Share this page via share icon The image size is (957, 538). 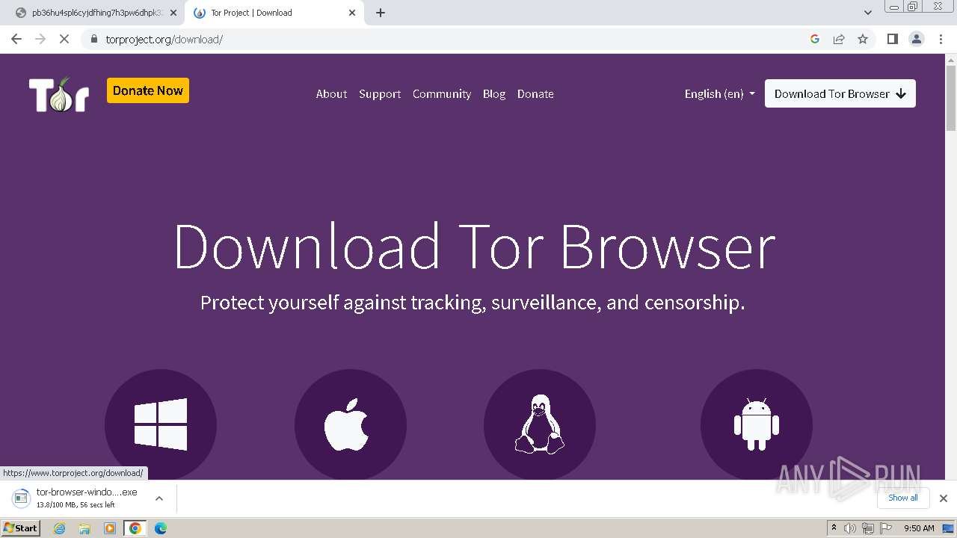[839, 39]
